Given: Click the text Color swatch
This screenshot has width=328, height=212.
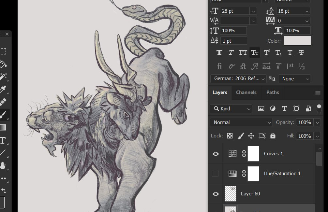Looking at the screenshot, I should pos(297,41).
